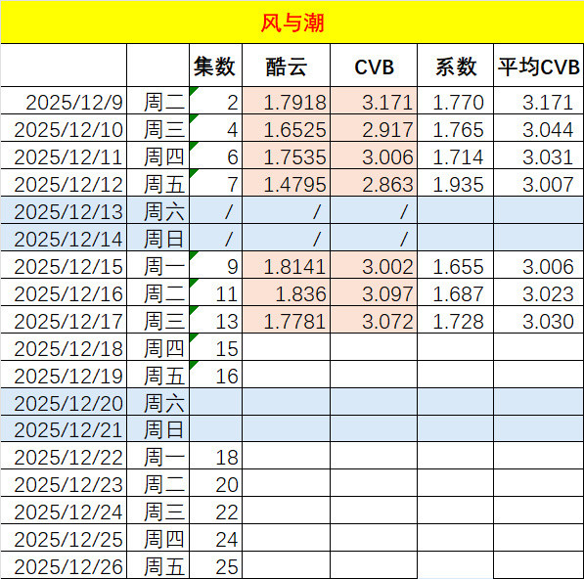Image resolution: width=584 pixels, height=579 pixels.
Task: Select date cell 2025/12/10
Action: pos(64,128)
